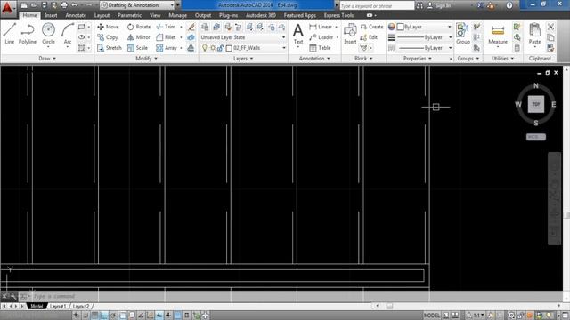Viewport: 570px width, 320px height.
Task: Click the Leader tool
Action: pyautogui.click(x=322, y=37)
